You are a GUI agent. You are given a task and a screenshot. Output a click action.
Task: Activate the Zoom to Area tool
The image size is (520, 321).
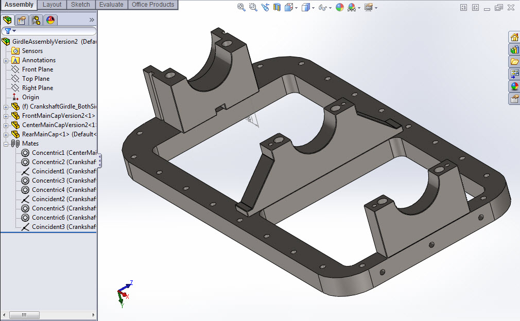253,7
